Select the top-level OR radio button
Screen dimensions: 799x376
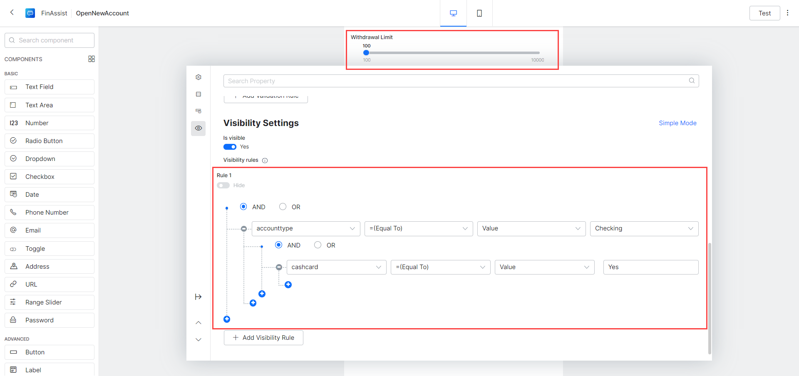coord(283,207)
